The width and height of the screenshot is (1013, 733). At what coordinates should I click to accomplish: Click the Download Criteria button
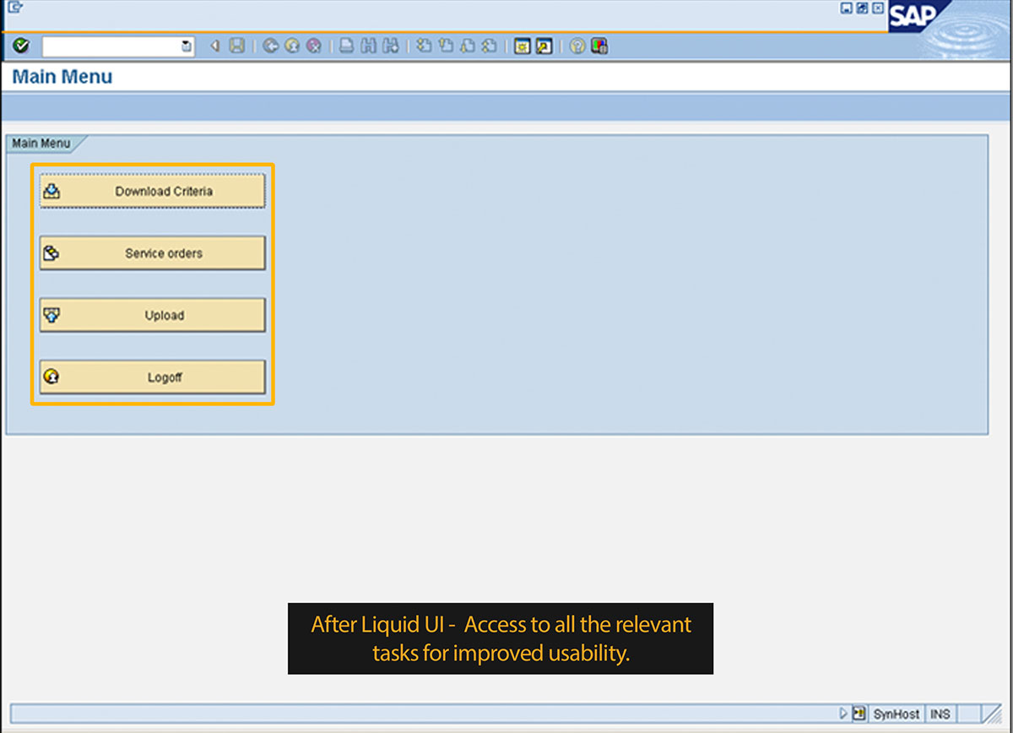pos(153,192)
